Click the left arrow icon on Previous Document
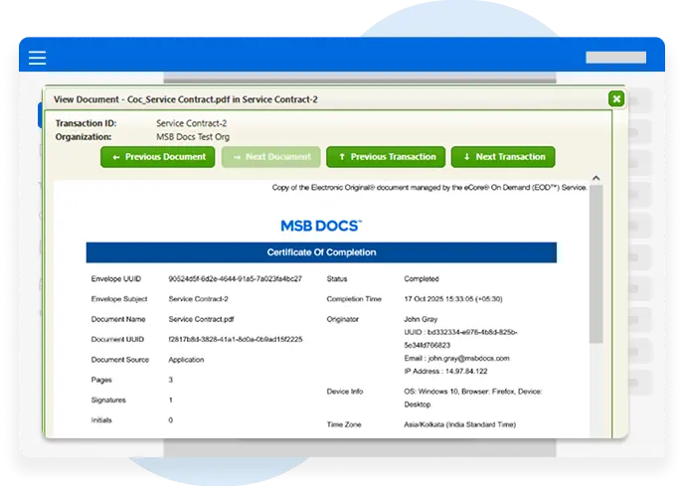The height and width of the screenshot is (487, 684). point(116,157)
